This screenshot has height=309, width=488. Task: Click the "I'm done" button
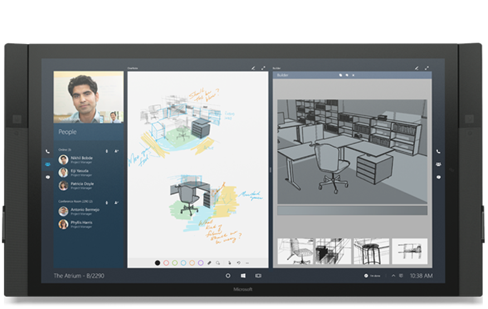click(374, 276)
